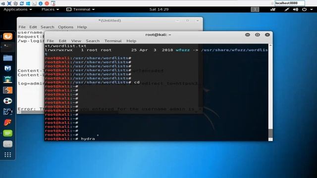Click the terminal window vertical scrollbar thumb
The image size is (317, 178).
pyautogui.click(x=270, y=133)
